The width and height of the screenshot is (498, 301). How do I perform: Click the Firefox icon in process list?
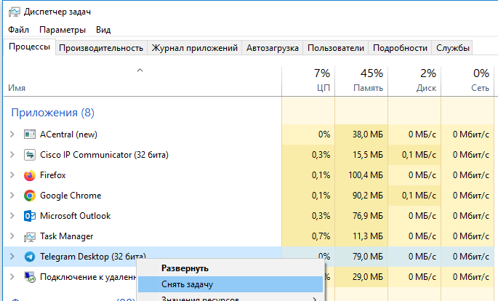[x=30, y=175]
